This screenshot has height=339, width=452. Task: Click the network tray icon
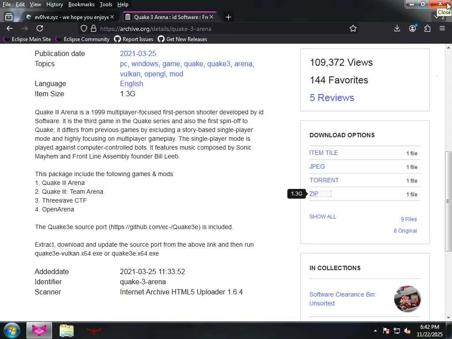pos(397,331)
